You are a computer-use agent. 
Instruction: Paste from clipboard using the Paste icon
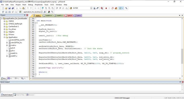tap(24, 8)
